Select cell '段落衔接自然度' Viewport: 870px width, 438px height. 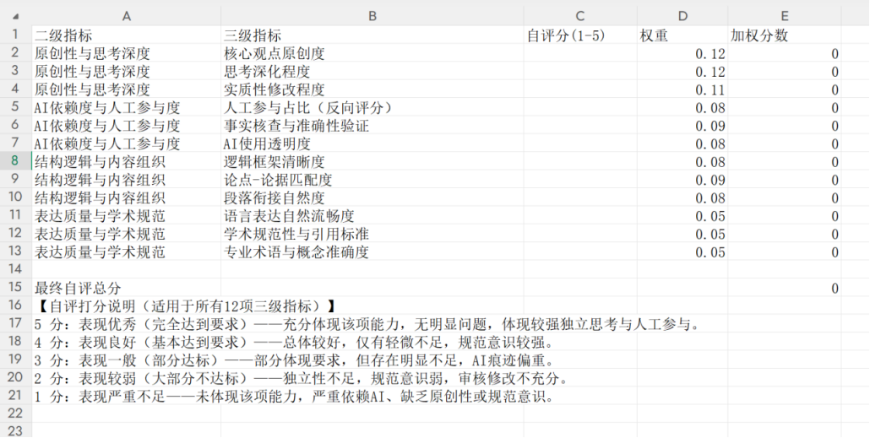click(x=372, y=198)
